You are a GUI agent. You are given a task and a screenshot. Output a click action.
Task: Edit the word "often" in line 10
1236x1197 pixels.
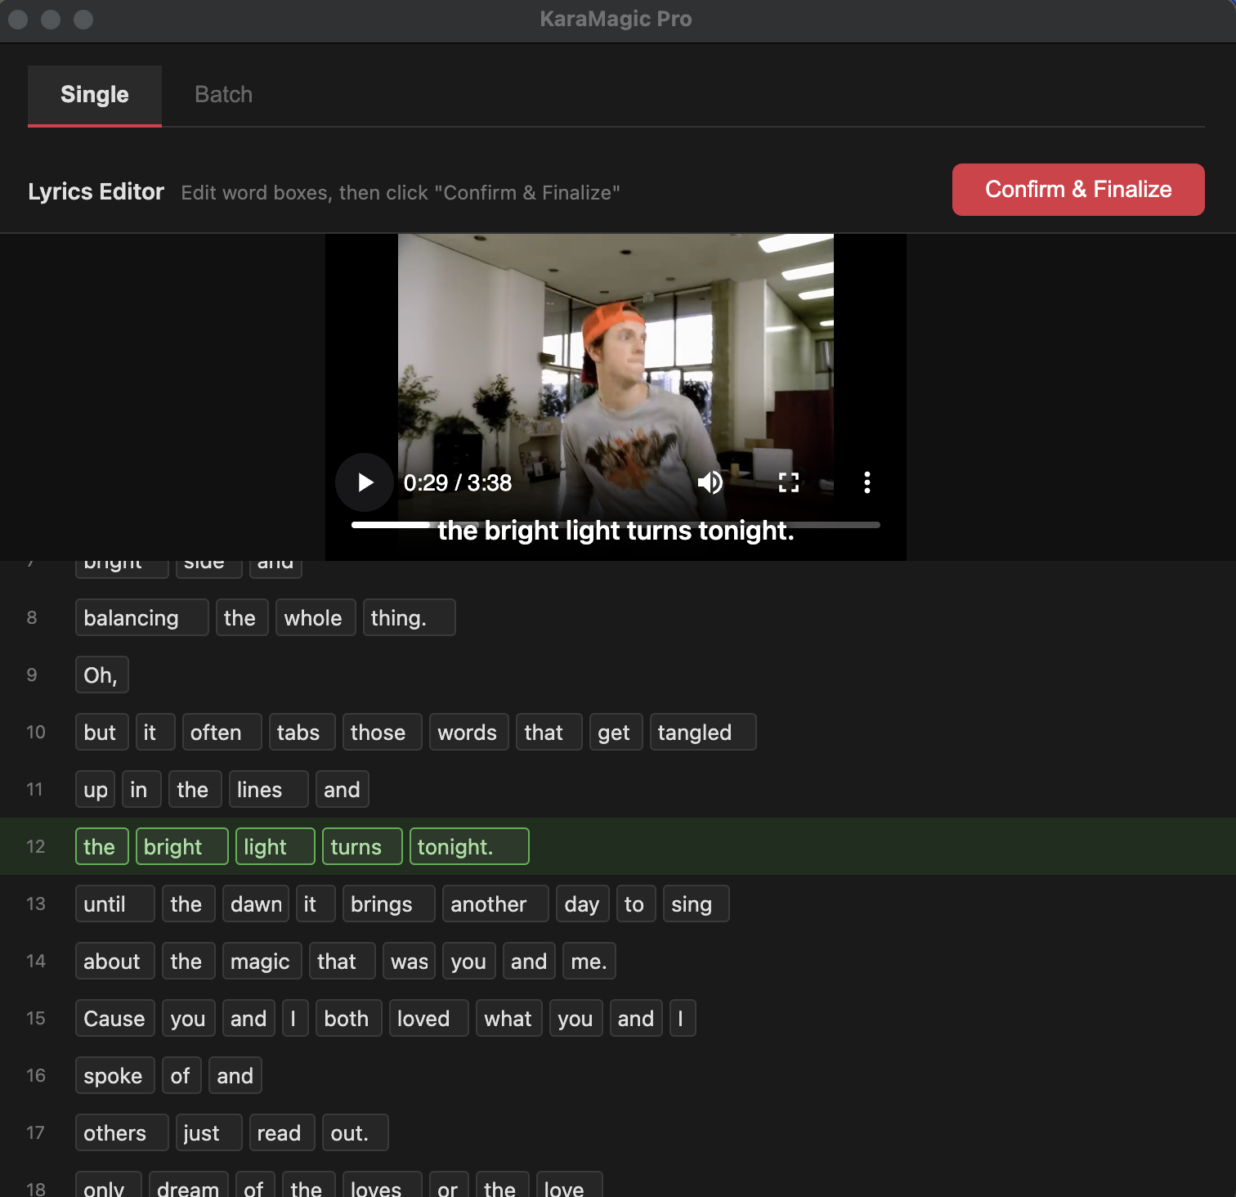[222, 732]
